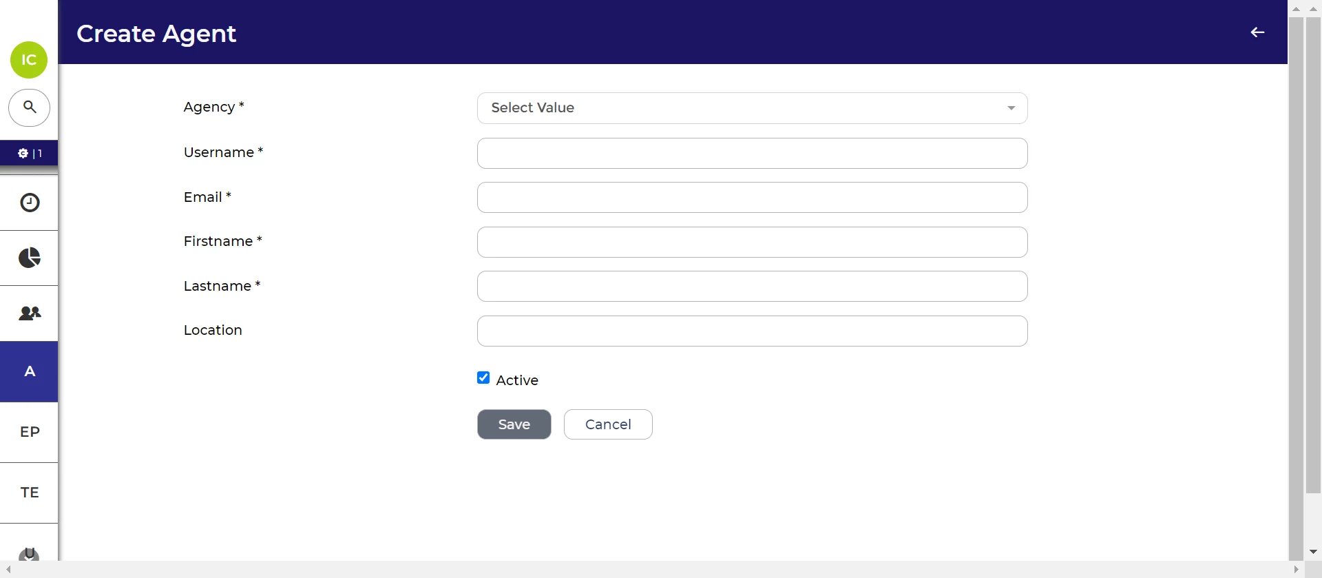Click the power icon at sidebar bottom
Screen dimensions: 1322x578
[x=29, y=553]
